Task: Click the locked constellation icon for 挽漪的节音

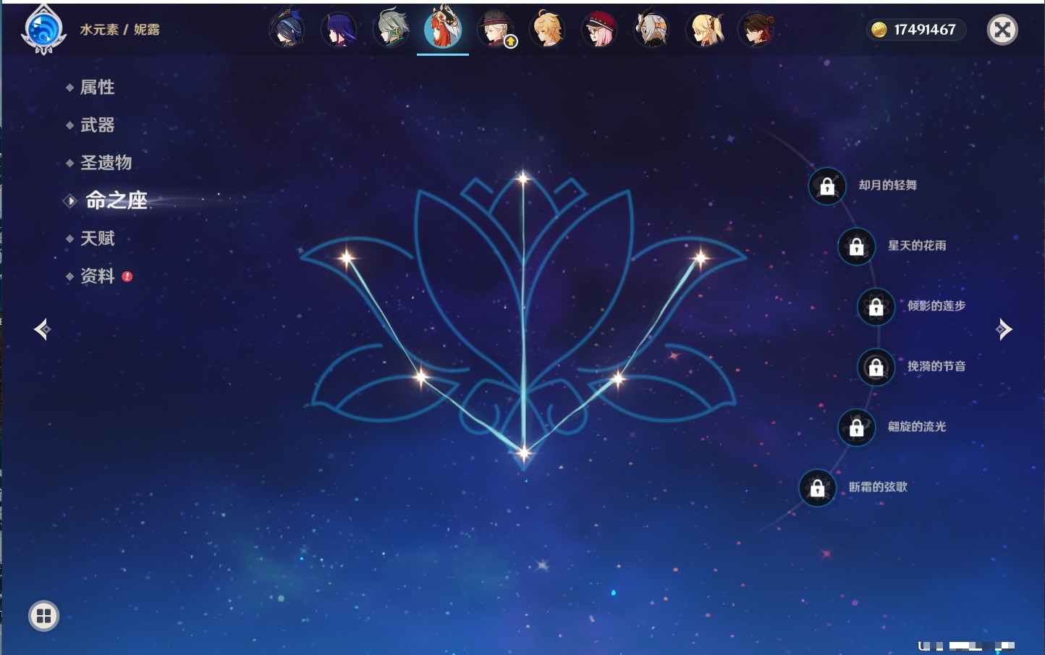Action: click(876, 367)
